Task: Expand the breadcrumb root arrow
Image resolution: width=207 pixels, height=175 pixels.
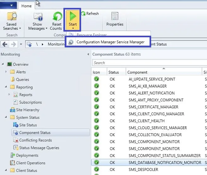Action: (x=43, y=44)
